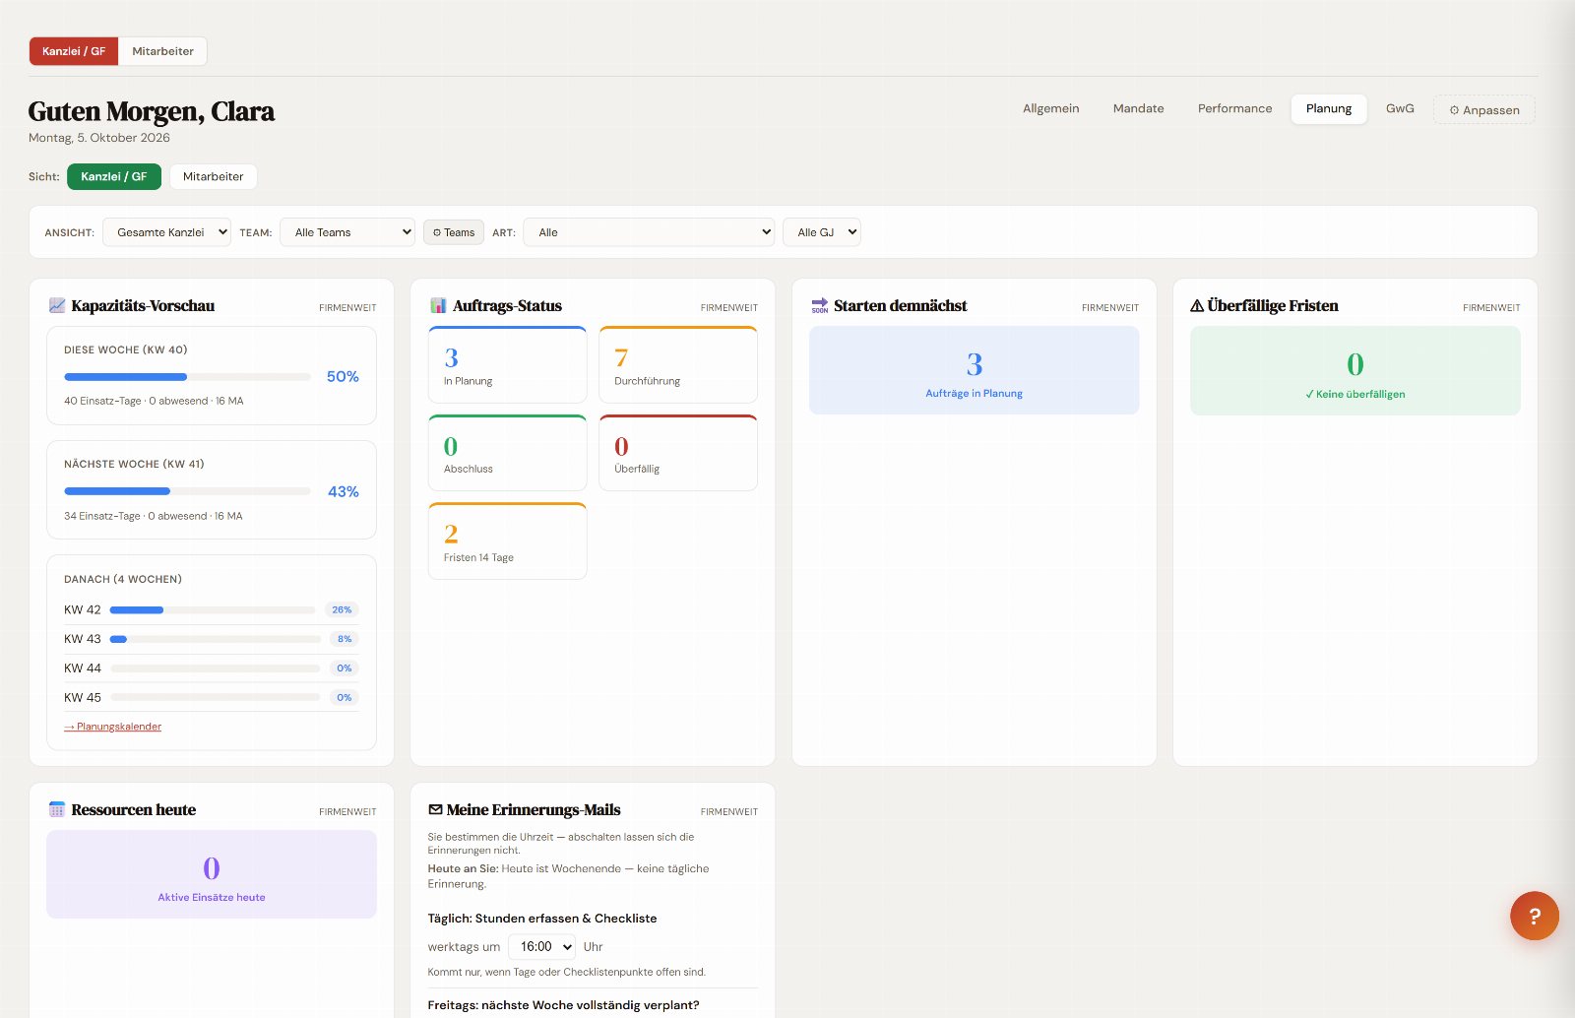Screen dimensions: 1575x1018
Task: Click the Kapazitäts-Vorschau chart icon
Action: coord(57,305)
